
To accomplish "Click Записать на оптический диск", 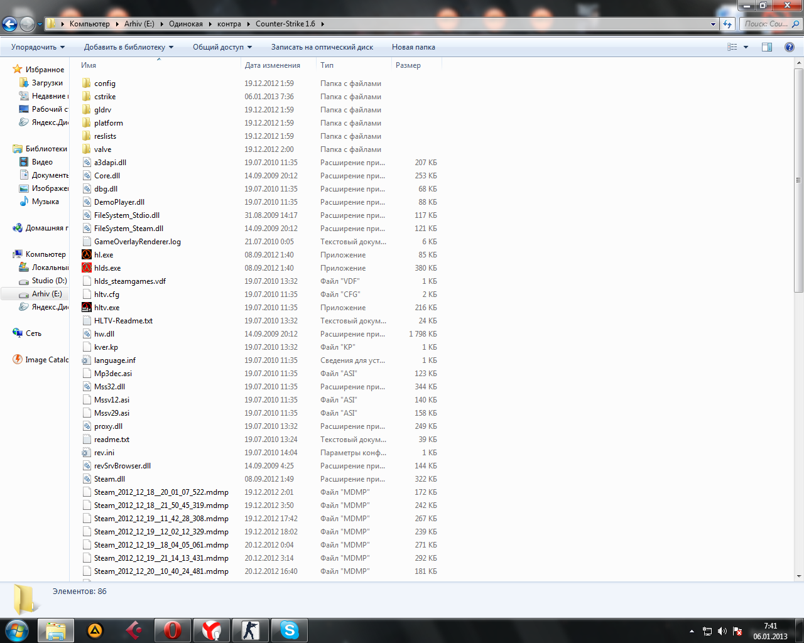I will click(322, 47).
